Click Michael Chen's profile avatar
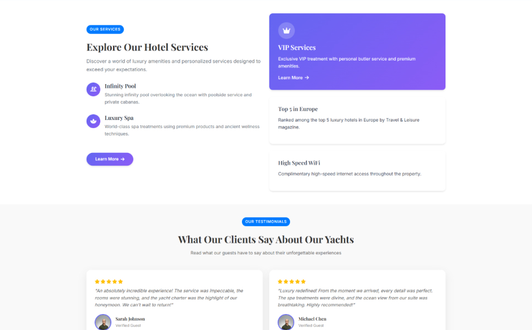The image size is (532, 330). pos(286,322)
